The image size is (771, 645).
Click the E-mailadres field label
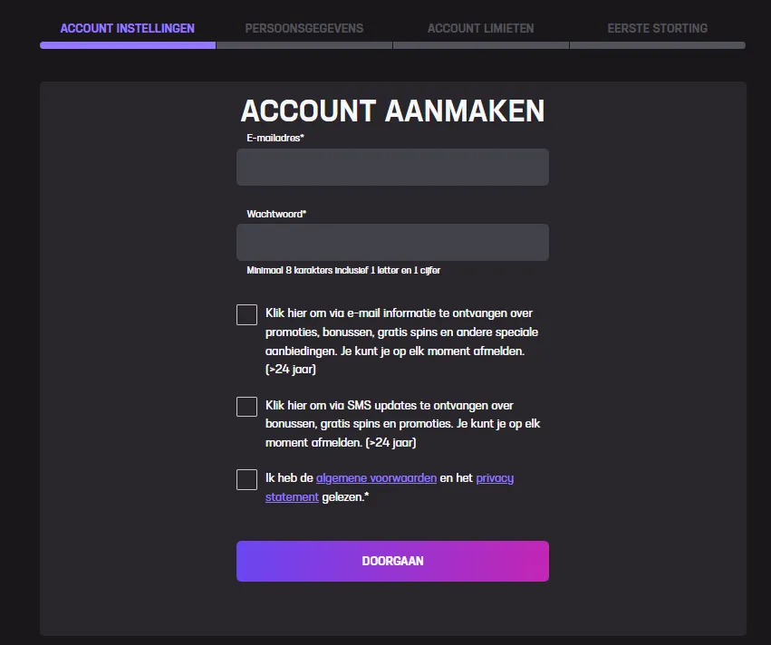(x=275, y=139)
